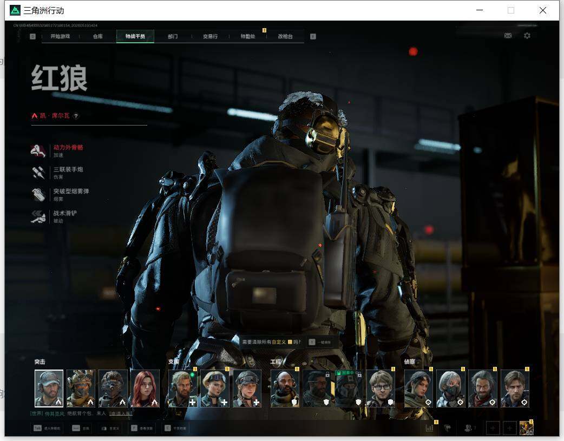Select 工程 operator wearing glasses
Image resolution: width=564 pixels, height=441 pixels.
click(x=381, y=389)
